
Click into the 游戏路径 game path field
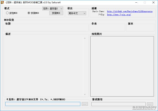(118, 104)
